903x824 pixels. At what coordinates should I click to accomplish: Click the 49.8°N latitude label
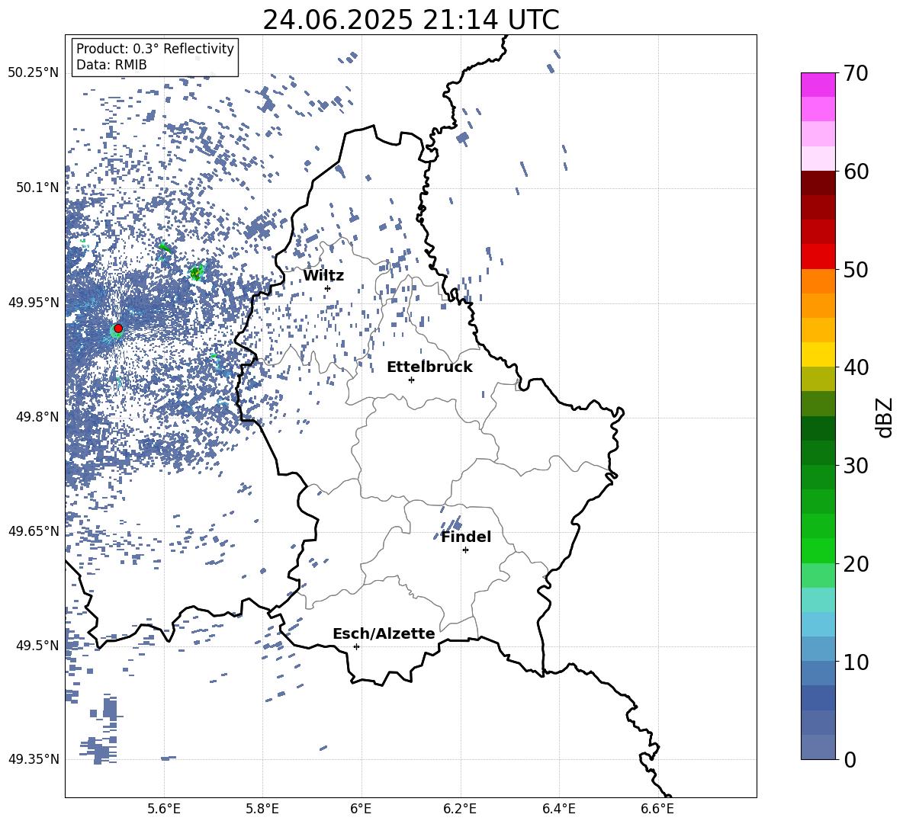[37, 417]
